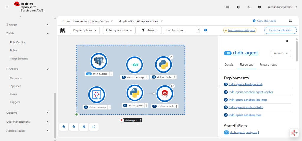Screen dimensions: 302x141
Task: Select the Go k8s-mcp node
Action: click(x=134, y=65)
